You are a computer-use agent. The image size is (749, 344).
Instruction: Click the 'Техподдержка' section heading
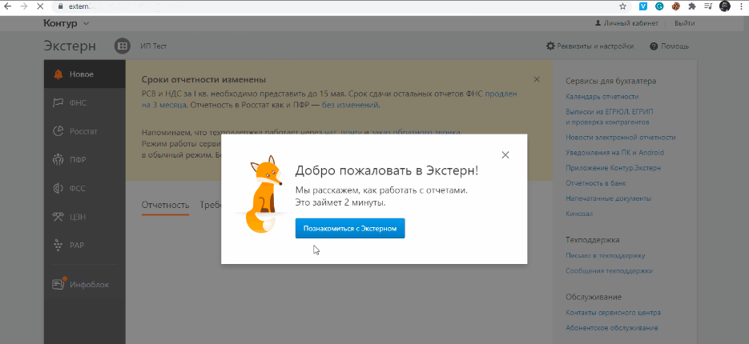[592, 239]
